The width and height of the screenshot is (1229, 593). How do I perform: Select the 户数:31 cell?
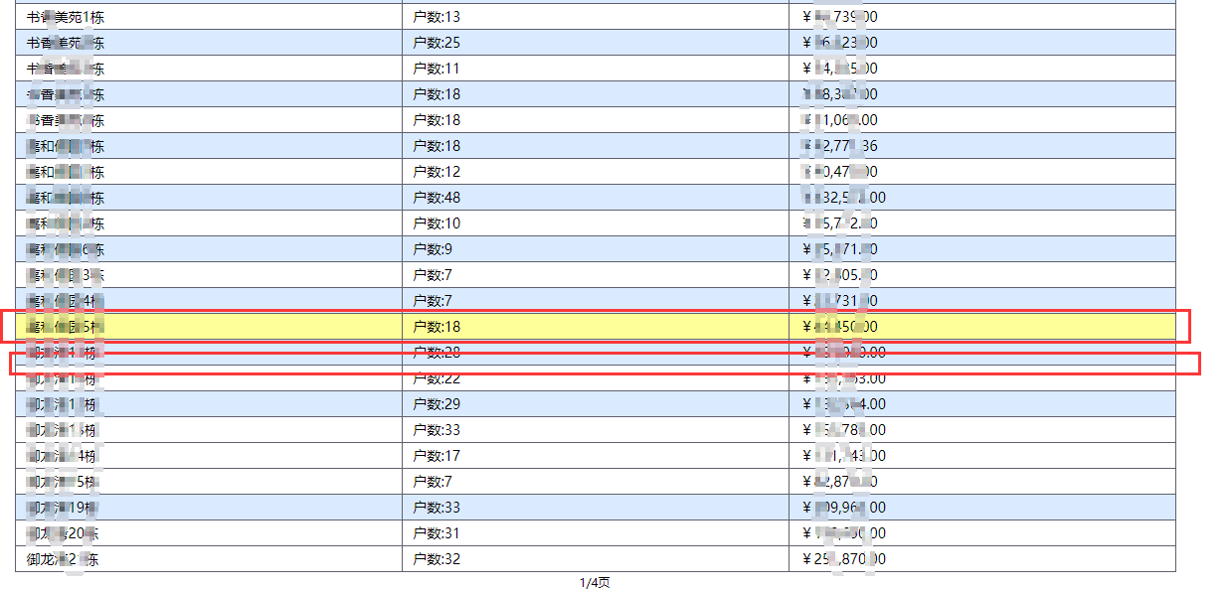tap(596, 533)
